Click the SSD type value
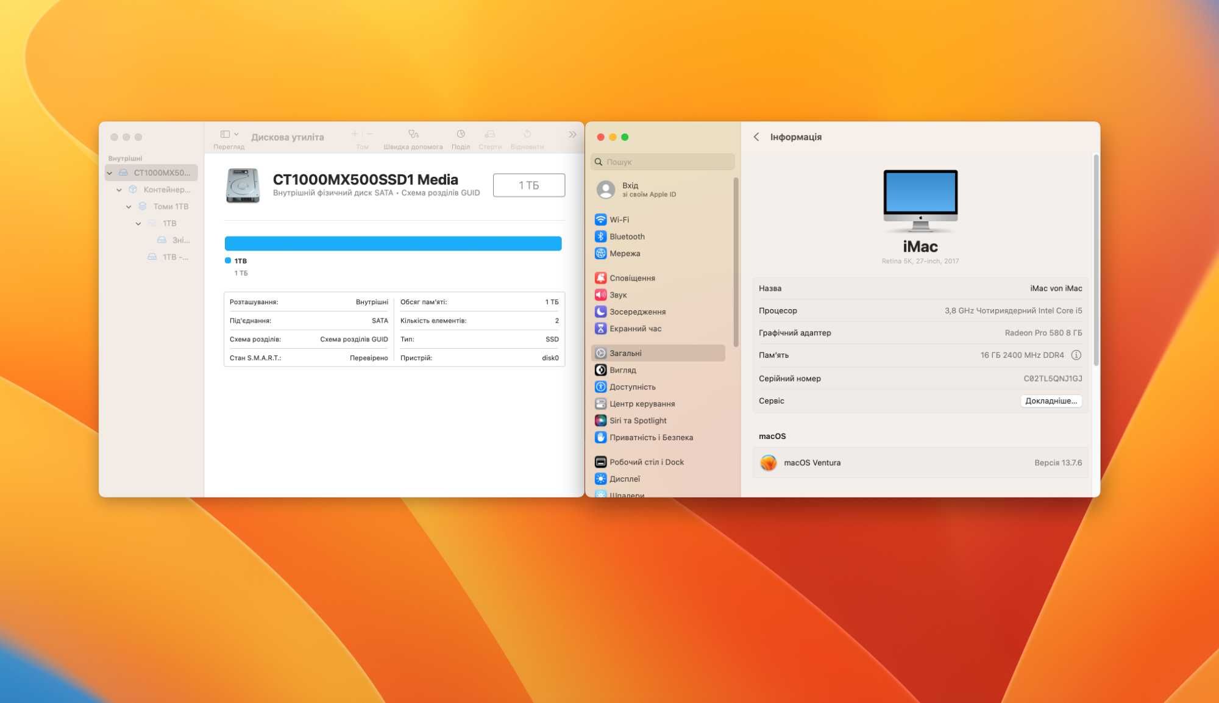 tap(552, 340)
